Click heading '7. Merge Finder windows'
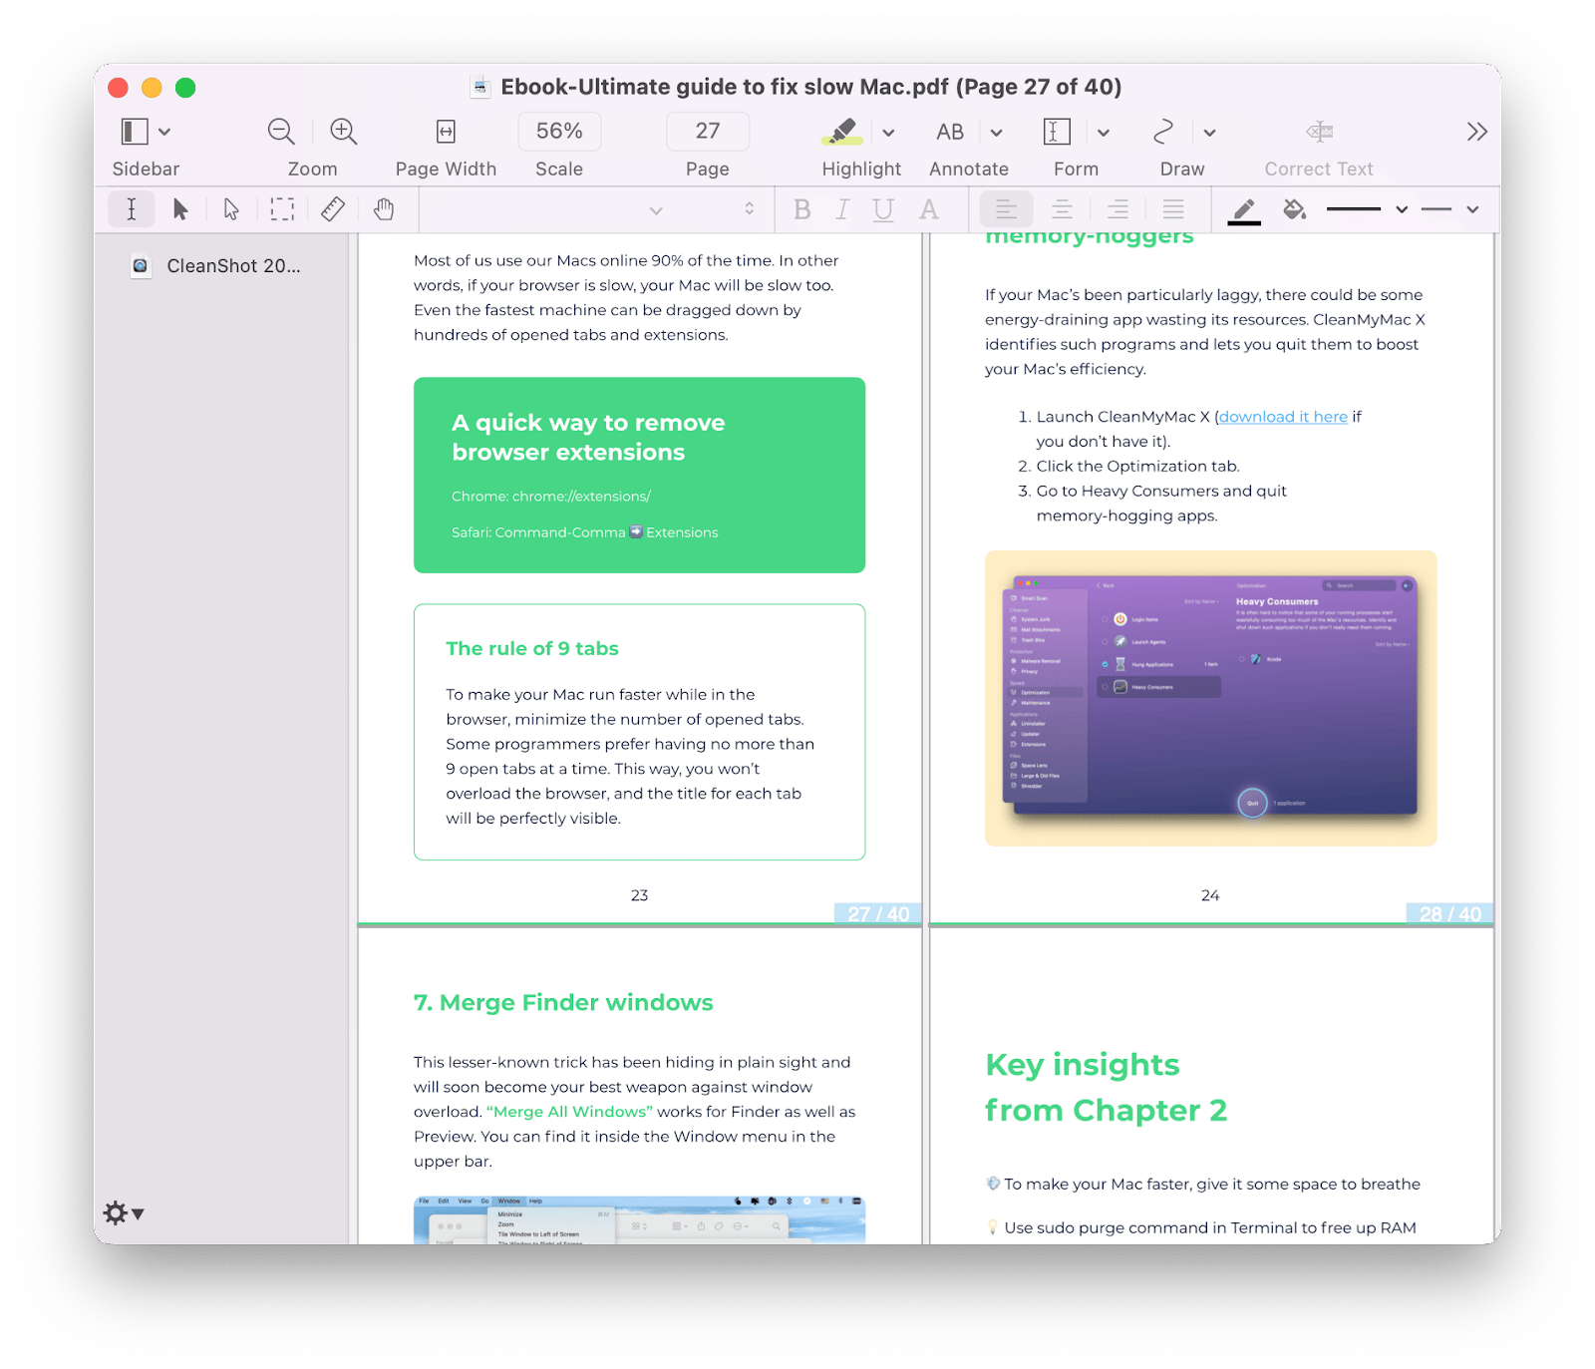Screen dimensions: 1595x1369 click(x=563, y=1002)
